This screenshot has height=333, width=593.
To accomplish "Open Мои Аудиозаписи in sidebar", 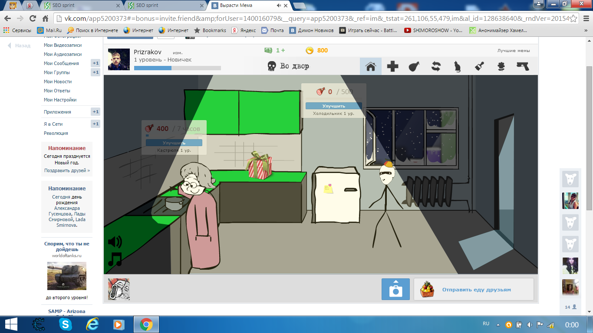I will coord(63,54).
